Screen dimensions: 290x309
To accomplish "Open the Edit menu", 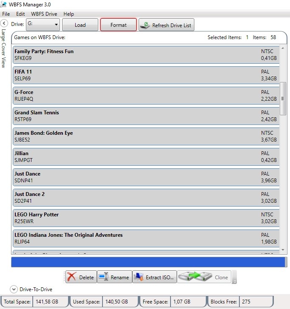I will (20, 14).
